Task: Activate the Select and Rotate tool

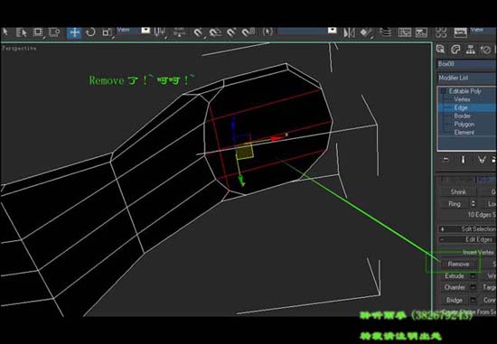Action: [90, 33]
